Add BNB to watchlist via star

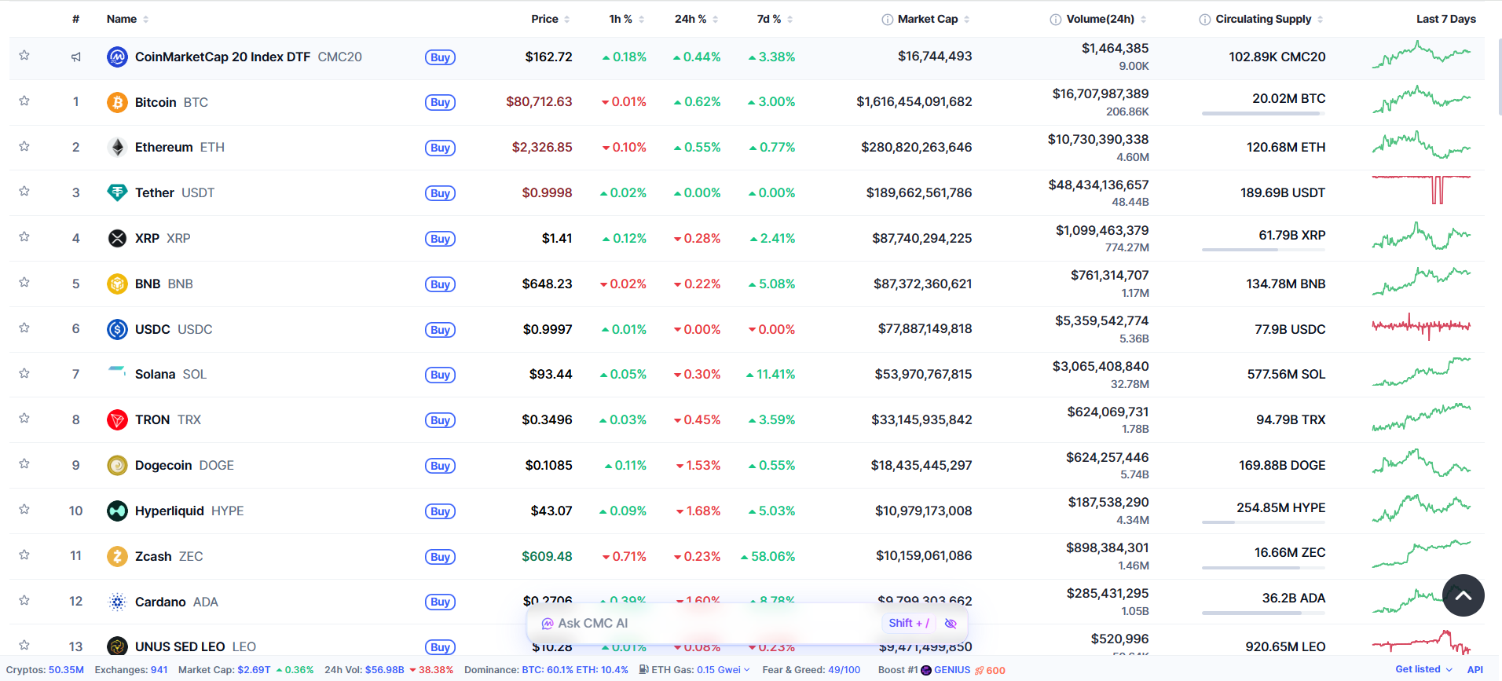(x=24, y=282)
